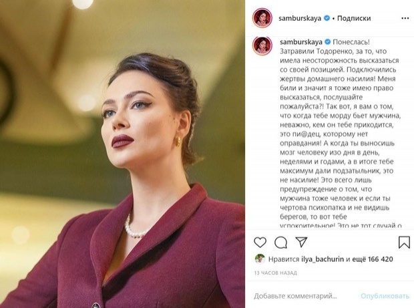Viewport: 414px width, 308px height.
Task: Click the woman's photo in the post
Action: 122,154
